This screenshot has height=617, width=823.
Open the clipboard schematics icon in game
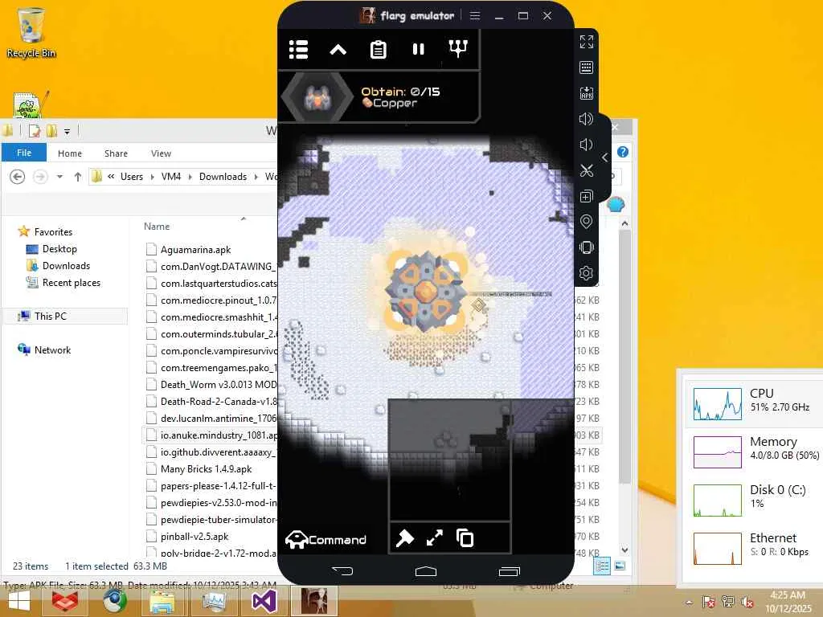point(378,50)
